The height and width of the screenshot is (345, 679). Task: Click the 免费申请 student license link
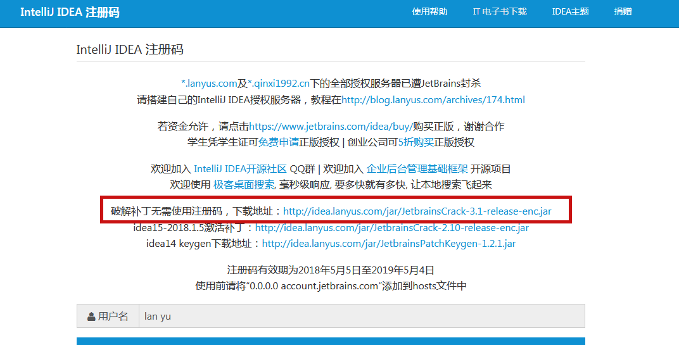pyautogui.click(x=279, y=142)
